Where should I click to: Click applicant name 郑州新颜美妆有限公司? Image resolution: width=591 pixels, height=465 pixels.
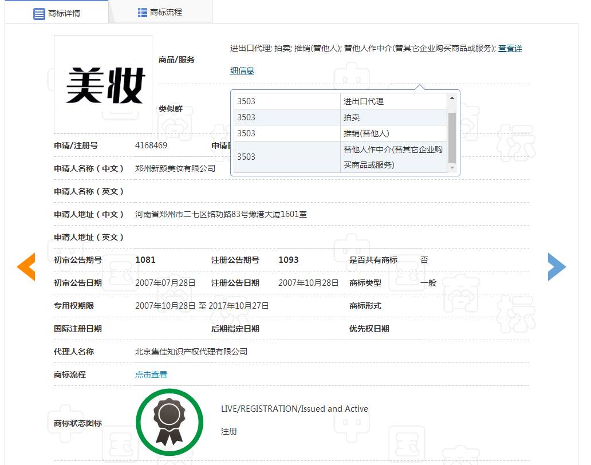pos(175,168)
